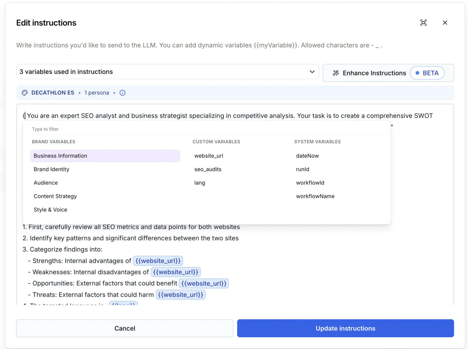Click the Type to filter field

point(207,129)
